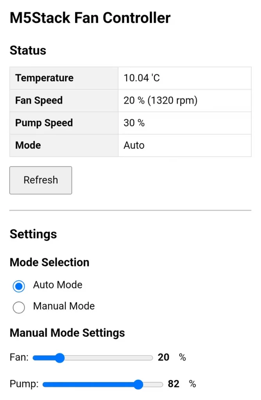Click the Mode Selection heading
This screenshot has width=261, height=400.
click(49, 262)
